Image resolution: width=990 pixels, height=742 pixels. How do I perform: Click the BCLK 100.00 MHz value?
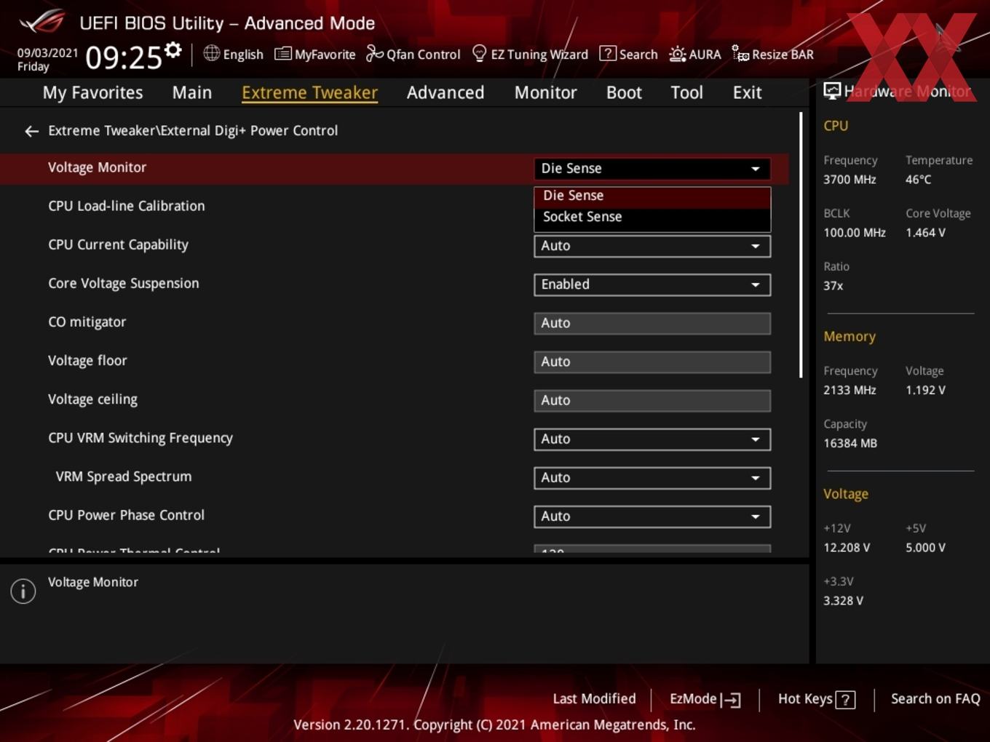[855, 233]
